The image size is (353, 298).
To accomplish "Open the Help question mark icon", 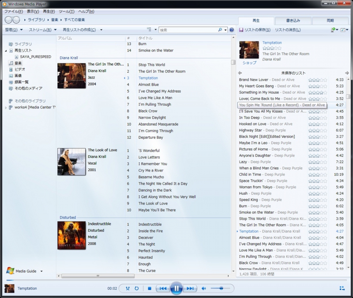I will click(231, 30).
